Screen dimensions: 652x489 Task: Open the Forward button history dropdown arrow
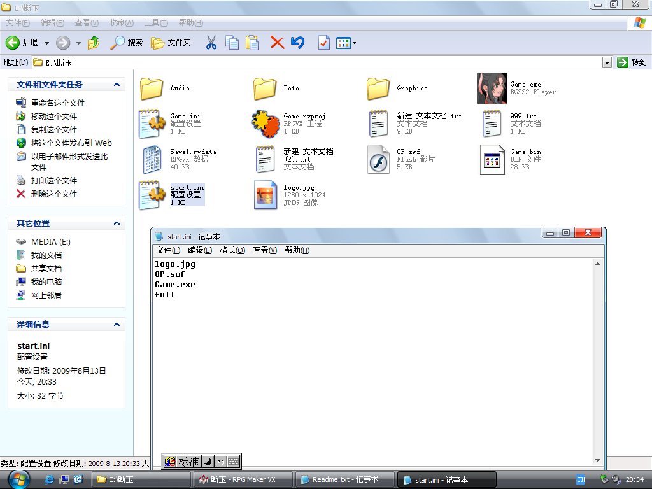click(x=78, y=43)
